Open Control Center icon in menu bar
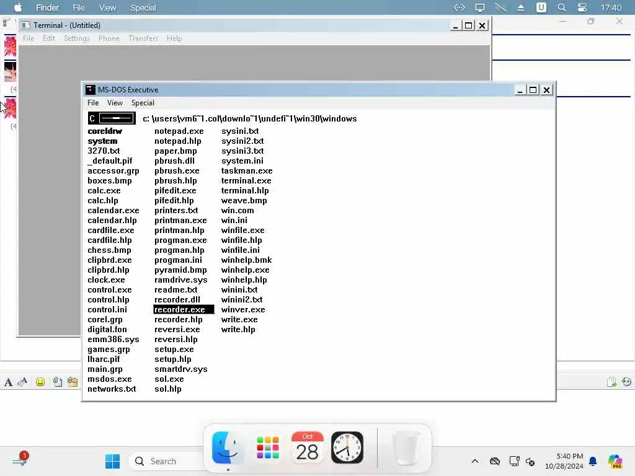 582,7
